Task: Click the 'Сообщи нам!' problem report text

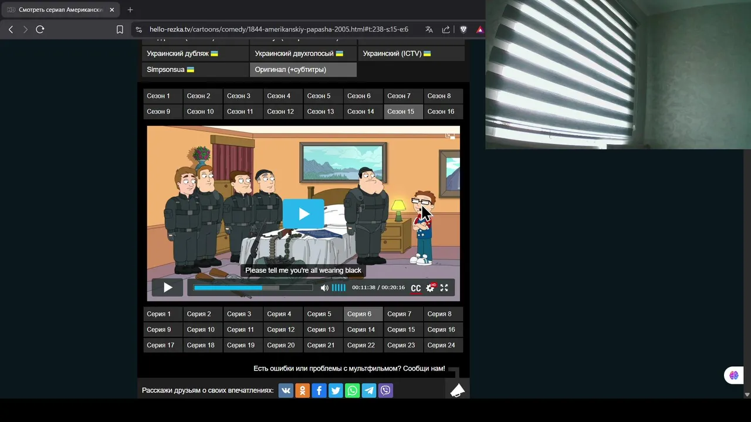Action: click(x=424, y=369)
